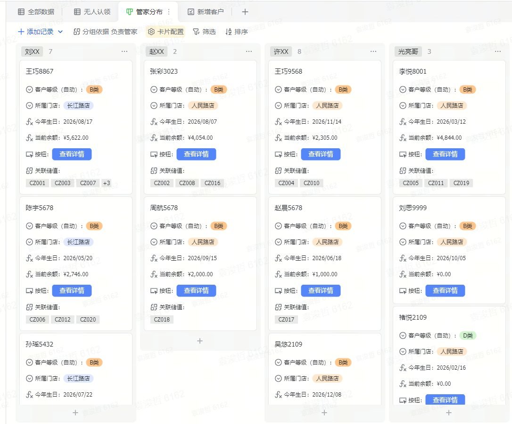This screenshot has width=512, height=424.
Task: Click balance ¥5,622.00 on 王巧8867
Action: (x=76, y=137)
